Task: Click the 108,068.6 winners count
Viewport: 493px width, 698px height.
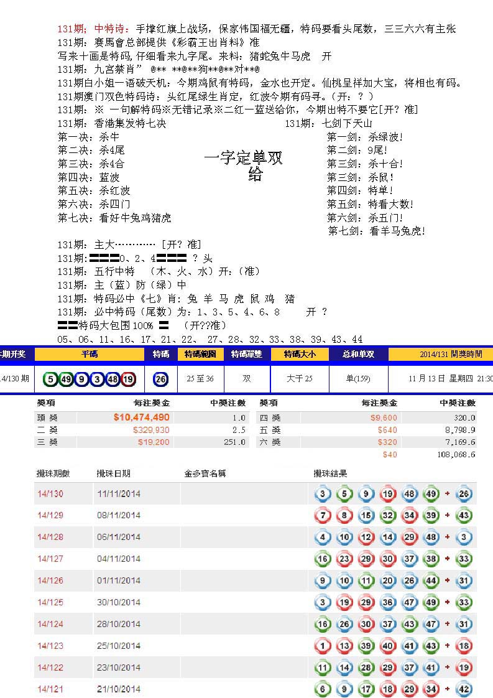Action: pyautogui.click(x=456, y=455)
